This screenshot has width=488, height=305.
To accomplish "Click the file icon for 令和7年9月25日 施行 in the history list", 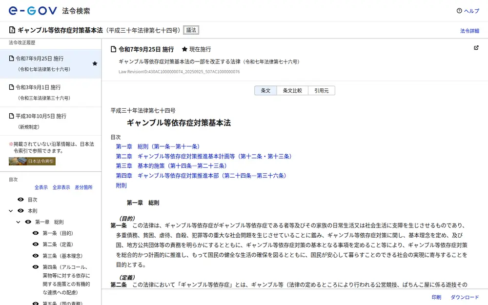I will pyautogui.click(x=12, y=58).
